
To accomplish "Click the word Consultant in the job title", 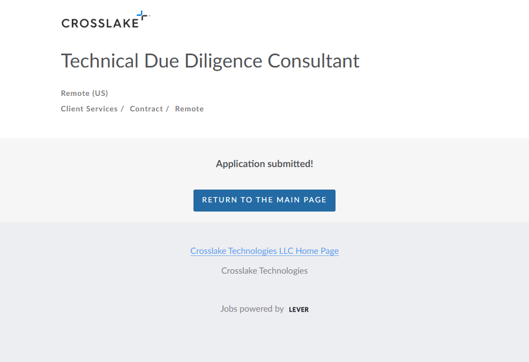I will point(314,61).
